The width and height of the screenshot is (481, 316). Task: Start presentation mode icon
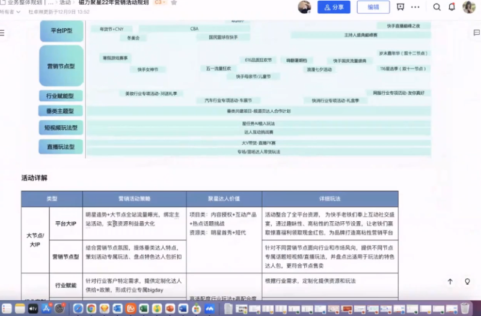click(x=400, y=7)
